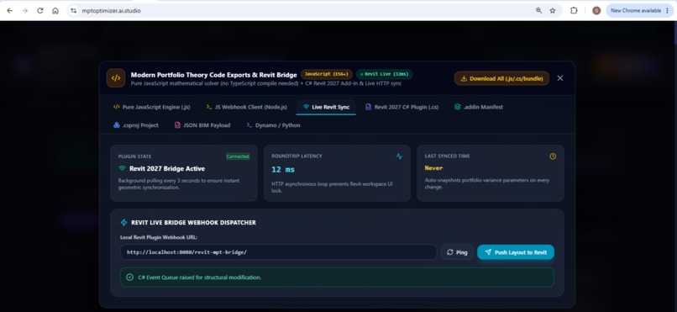Open the Revit 2027 C# Plugin (.cs) tab
Viewport: 677px width, 312px height.
[402, 107]
